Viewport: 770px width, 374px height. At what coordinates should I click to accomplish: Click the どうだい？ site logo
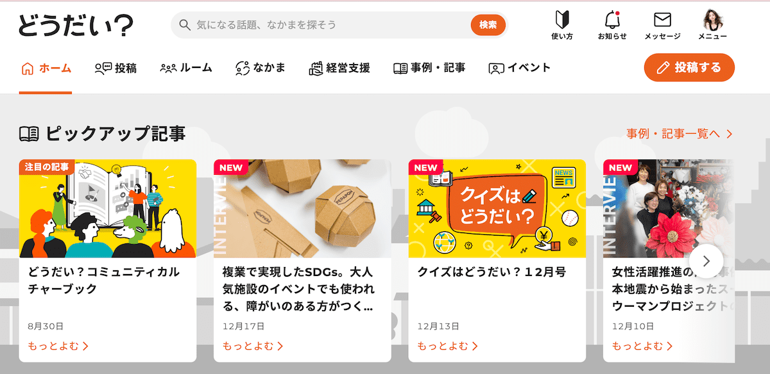76,26
